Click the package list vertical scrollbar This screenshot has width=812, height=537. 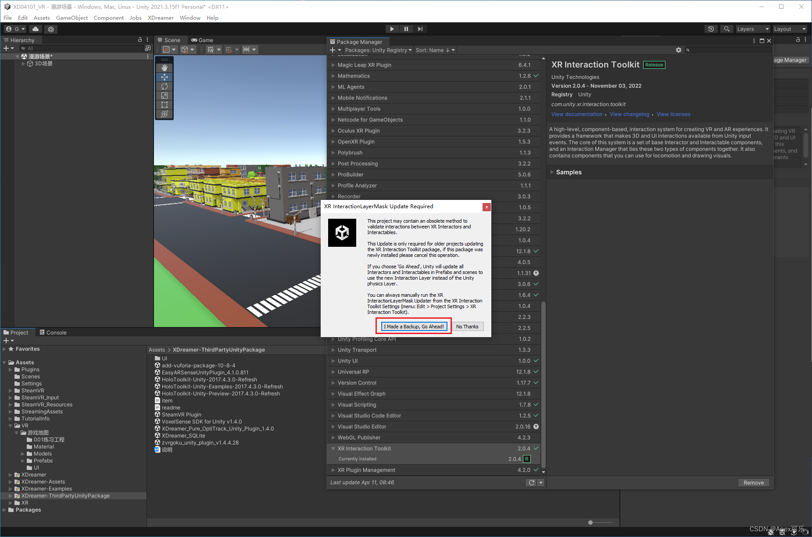(x=544, y=385)
